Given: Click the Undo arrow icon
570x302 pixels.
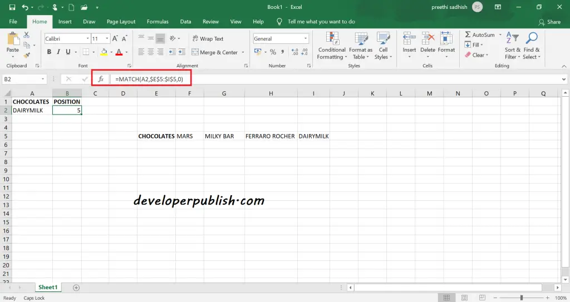Looking at the screenshot, I should [x=25, y=7].
